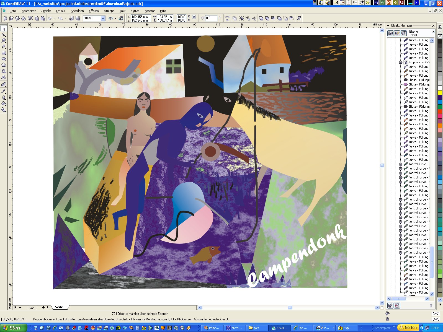Pick the yellow color swatch in palette
The height and width of the screenshot is (332, 443).
click(x=440, y=93)
